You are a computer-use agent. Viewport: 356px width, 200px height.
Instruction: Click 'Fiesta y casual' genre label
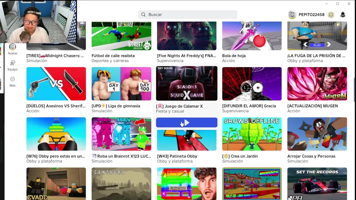[x=170, y=111]
